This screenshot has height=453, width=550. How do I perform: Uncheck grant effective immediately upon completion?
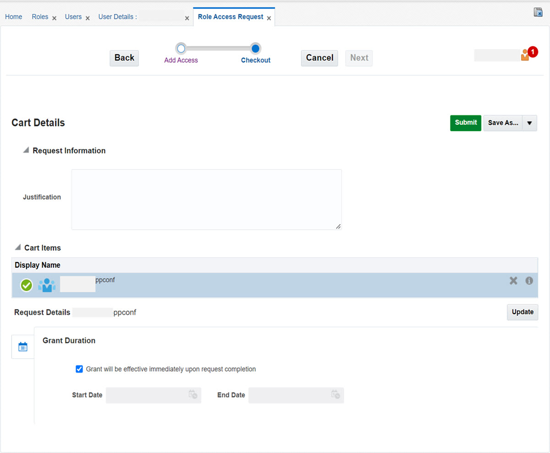pos(79,369)
